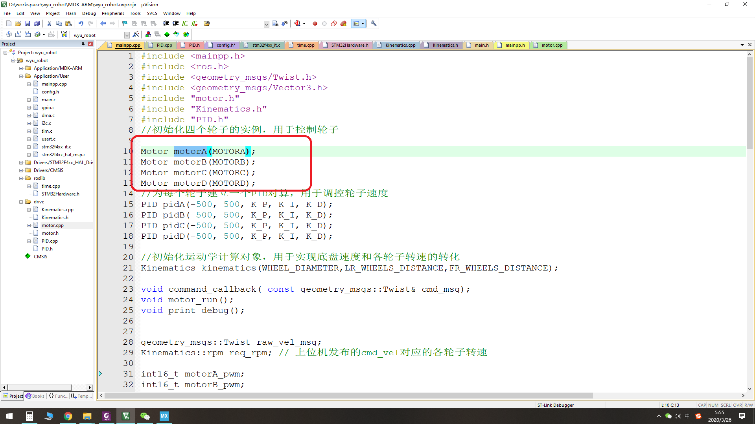Image resolution: width=755 pixels, height=424 pixels.
Task: Switch to the Kinematics.cpp editor tab
Action: point(400,45)
